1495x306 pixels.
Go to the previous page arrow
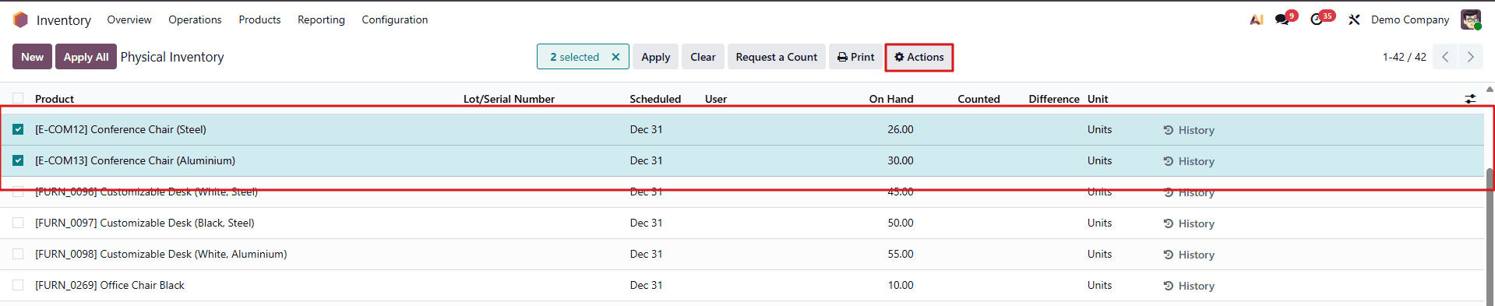pyautogui.click(x=1445, y=57)
